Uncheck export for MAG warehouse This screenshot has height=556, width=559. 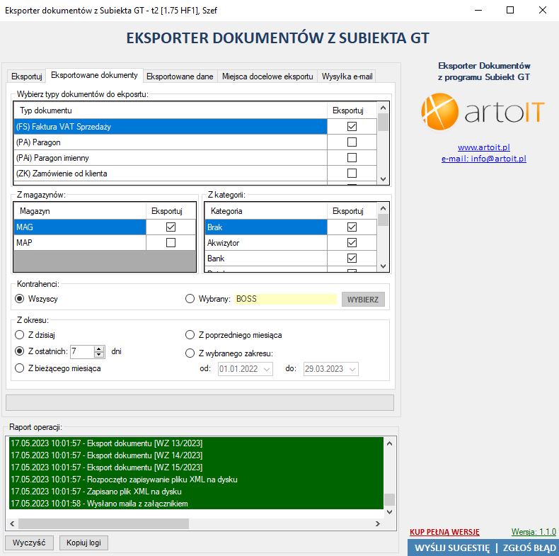(x=170, y=227)
